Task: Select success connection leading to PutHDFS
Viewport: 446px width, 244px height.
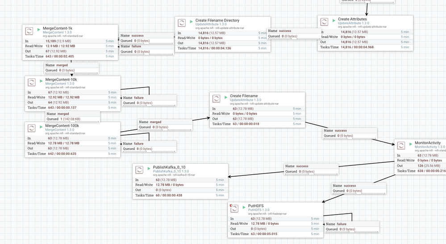Action: click(x=359, y=188)
